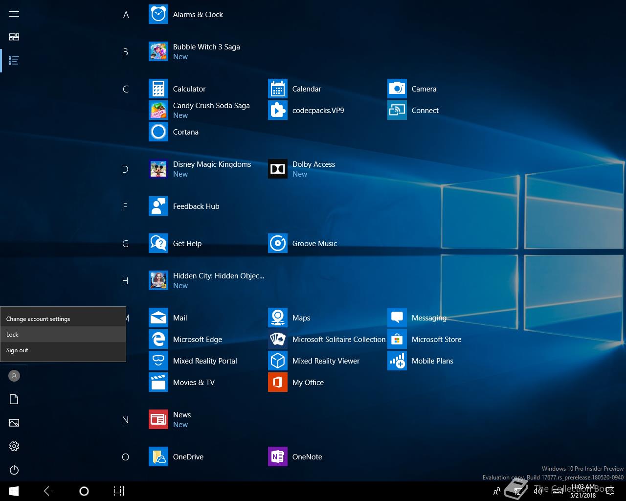
Task: Click the taskbar Back arrow
Action: 49,491
